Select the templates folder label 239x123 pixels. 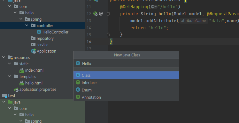tap(28, 76)
